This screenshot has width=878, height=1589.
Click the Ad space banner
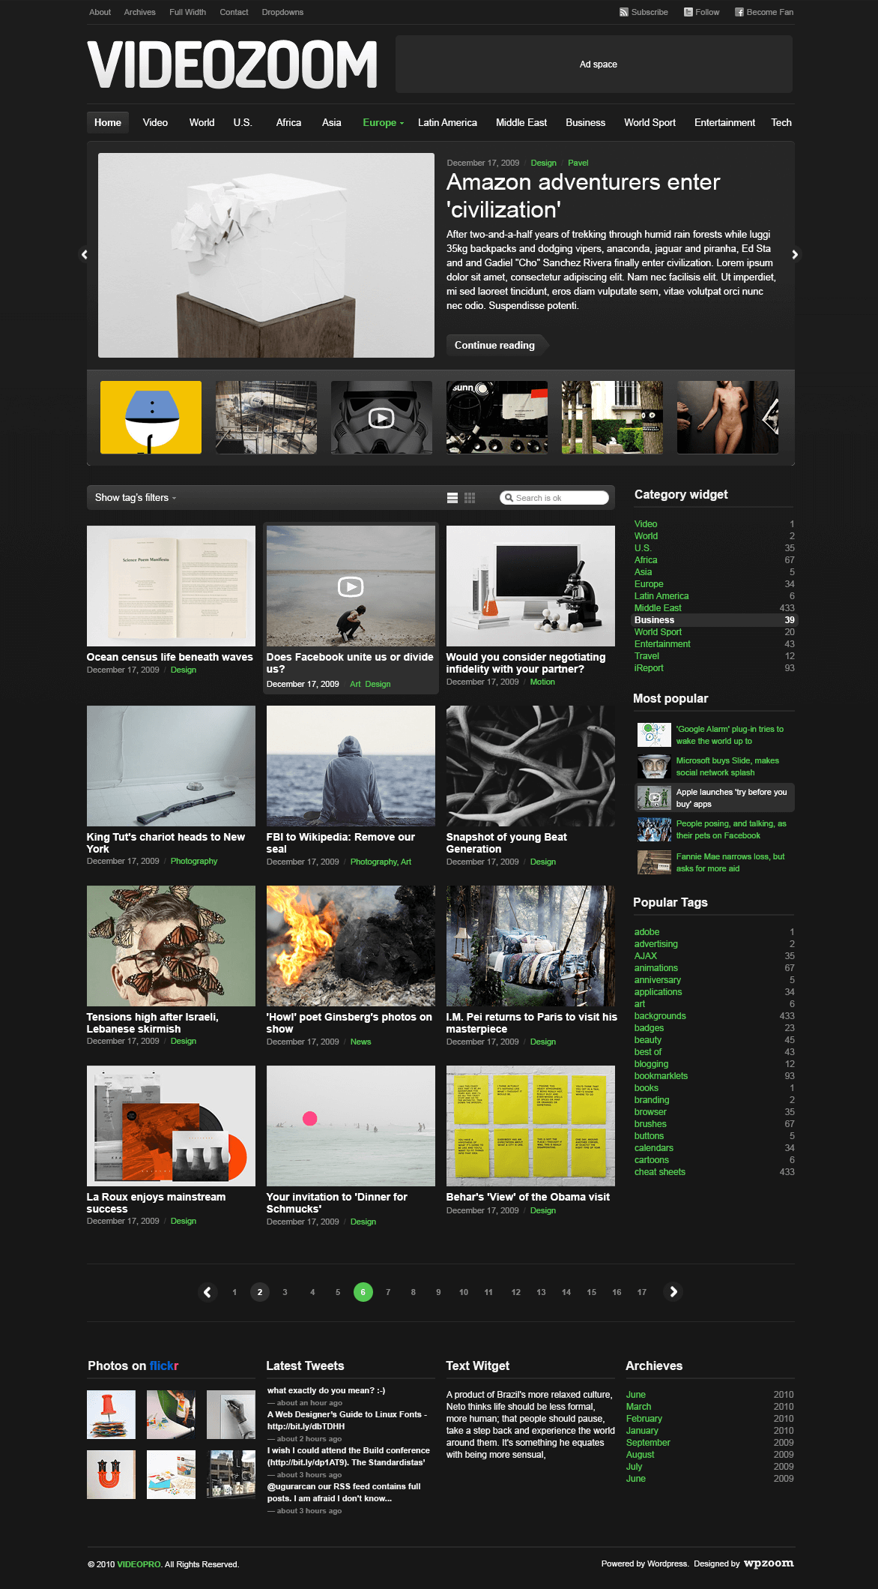594,64
